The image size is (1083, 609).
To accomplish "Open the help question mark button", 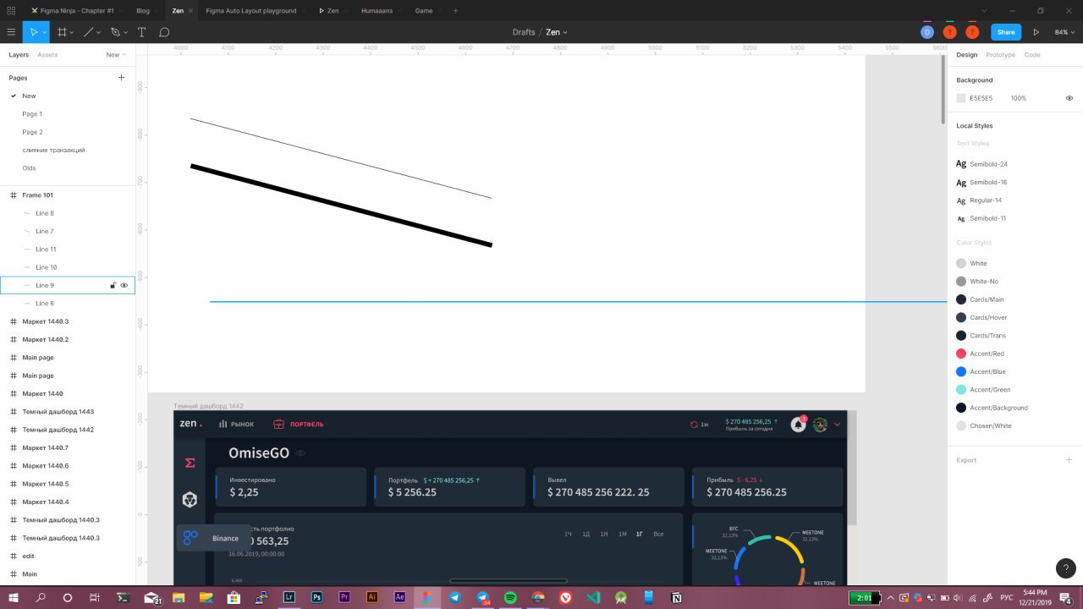I will tap(1066, 568).
